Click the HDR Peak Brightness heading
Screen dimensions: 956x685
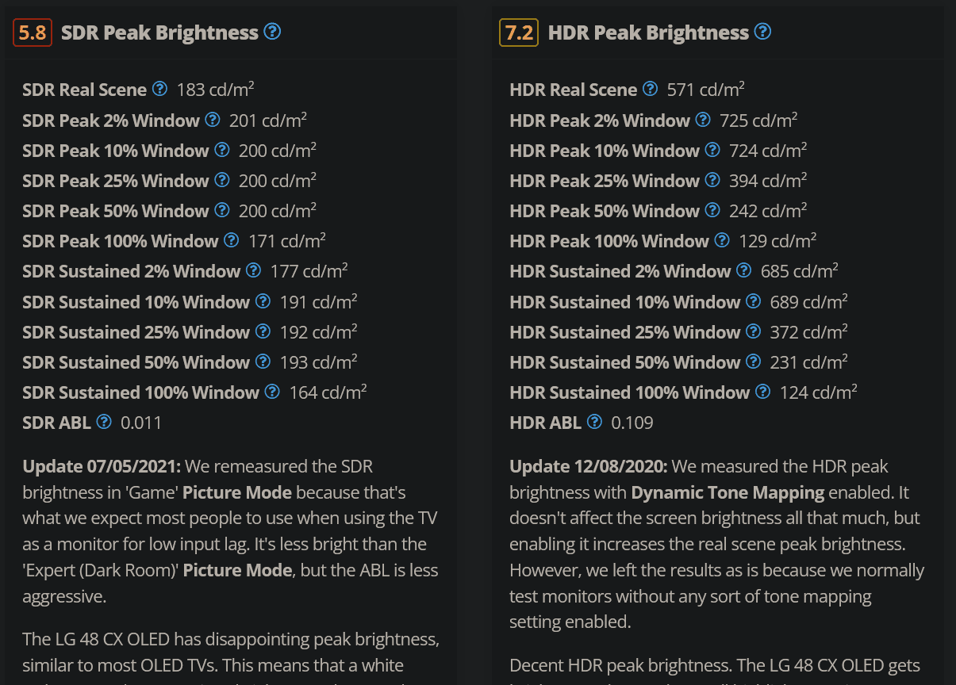[648, 33]
